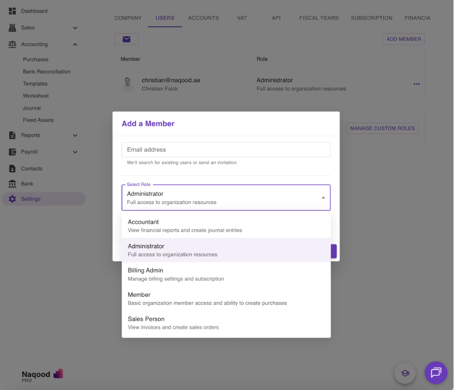The height and width of the screenshot is (390, 454).
Task: Open the chat support bubble icon
Action: click(435, 372)
